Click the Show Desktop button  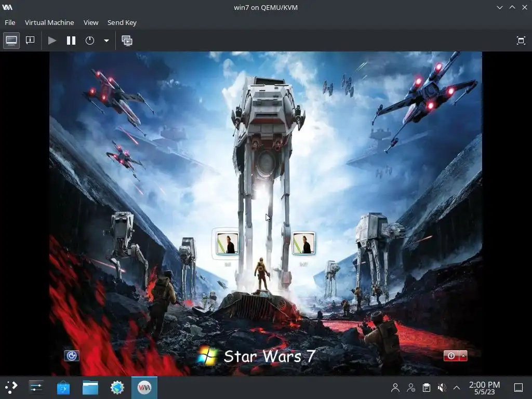click(518, 388)
